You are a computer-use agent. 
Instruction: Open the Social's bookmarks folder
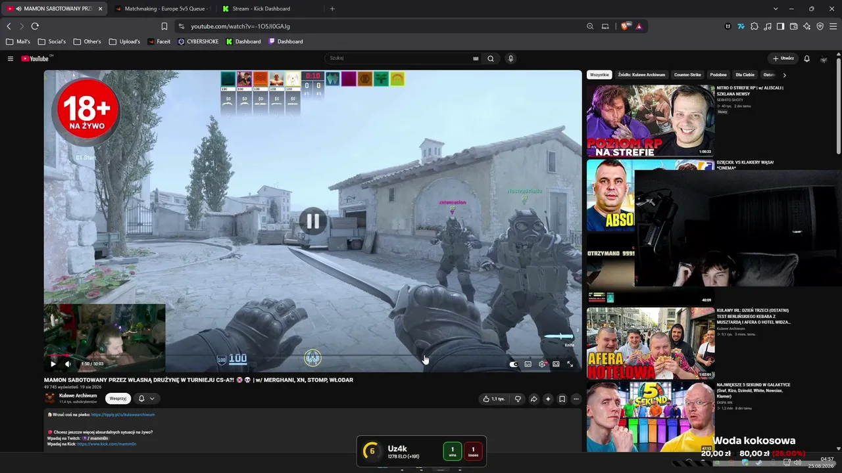52,41
